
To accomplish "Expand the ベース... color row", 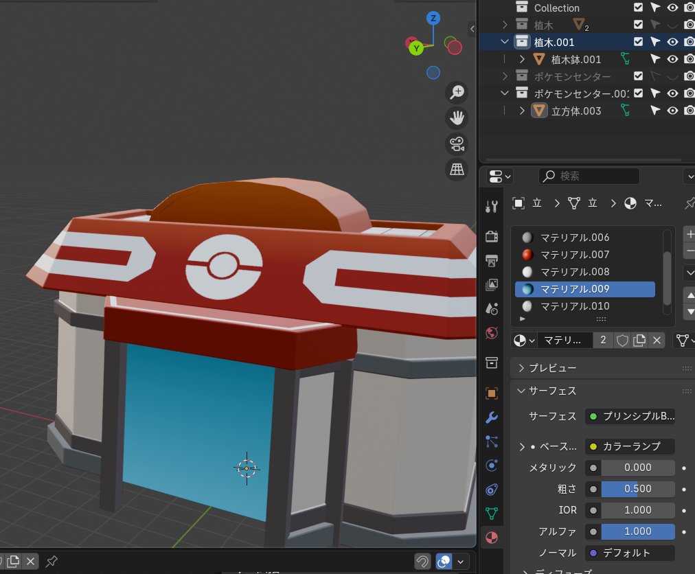I will pos(522,447).
